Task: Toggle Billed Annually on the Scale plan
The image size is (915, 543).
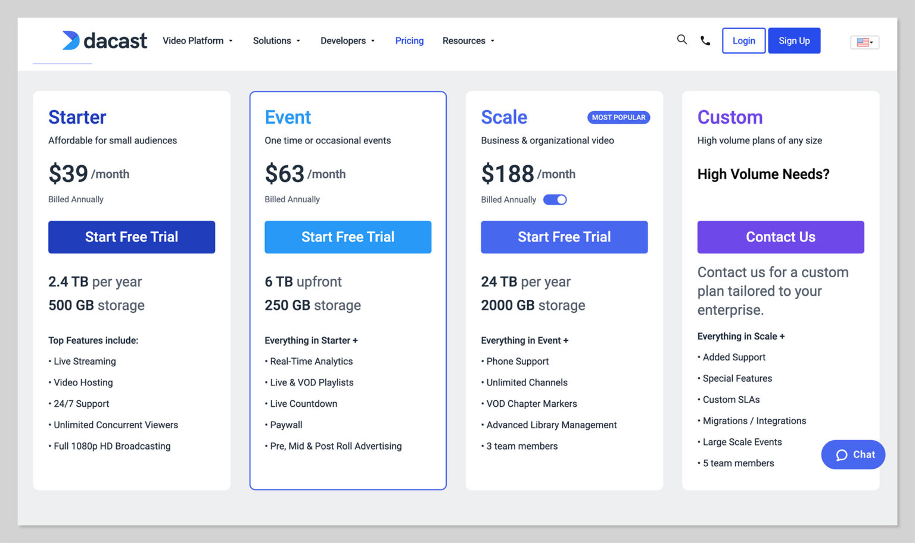Action: (555, 199)
